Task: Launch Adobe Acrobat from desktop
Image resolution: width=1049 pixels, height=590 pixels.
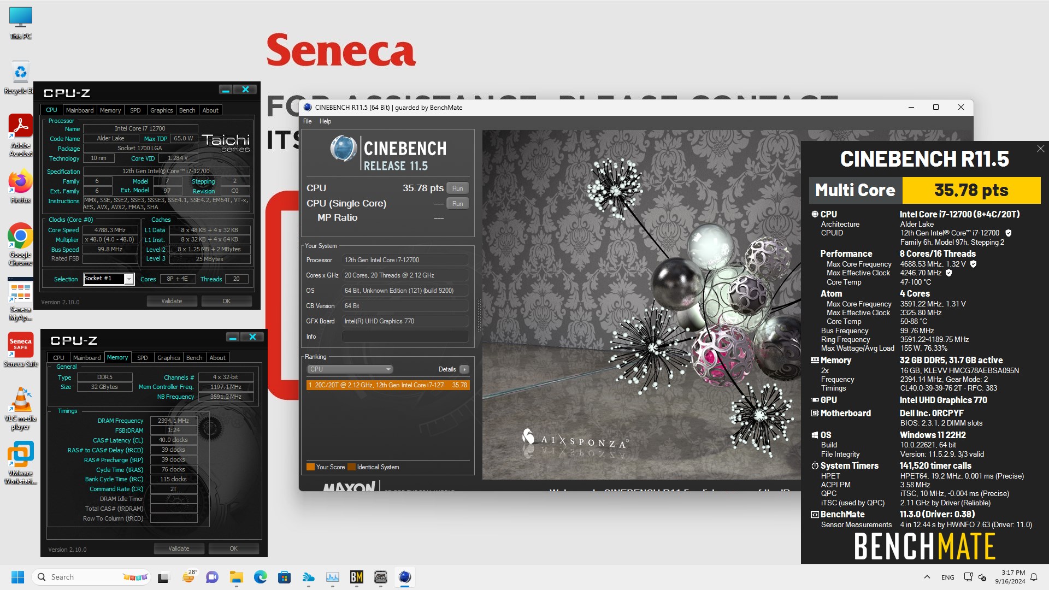Action: click(20, 135)
